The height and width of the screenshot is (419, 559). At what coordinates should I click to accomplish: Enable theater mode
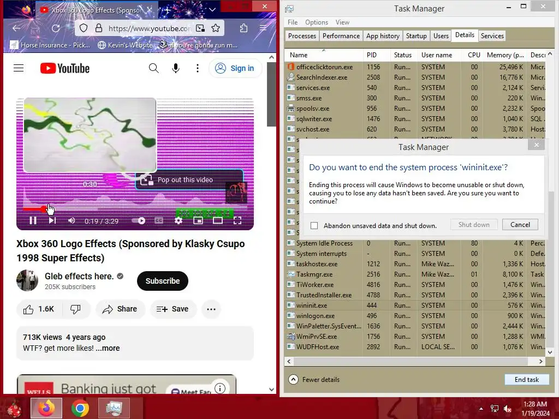click(218, 221)
